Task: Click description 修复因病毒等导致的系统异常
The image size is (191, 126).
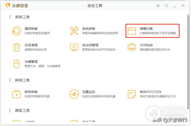Action: (100, 33)
